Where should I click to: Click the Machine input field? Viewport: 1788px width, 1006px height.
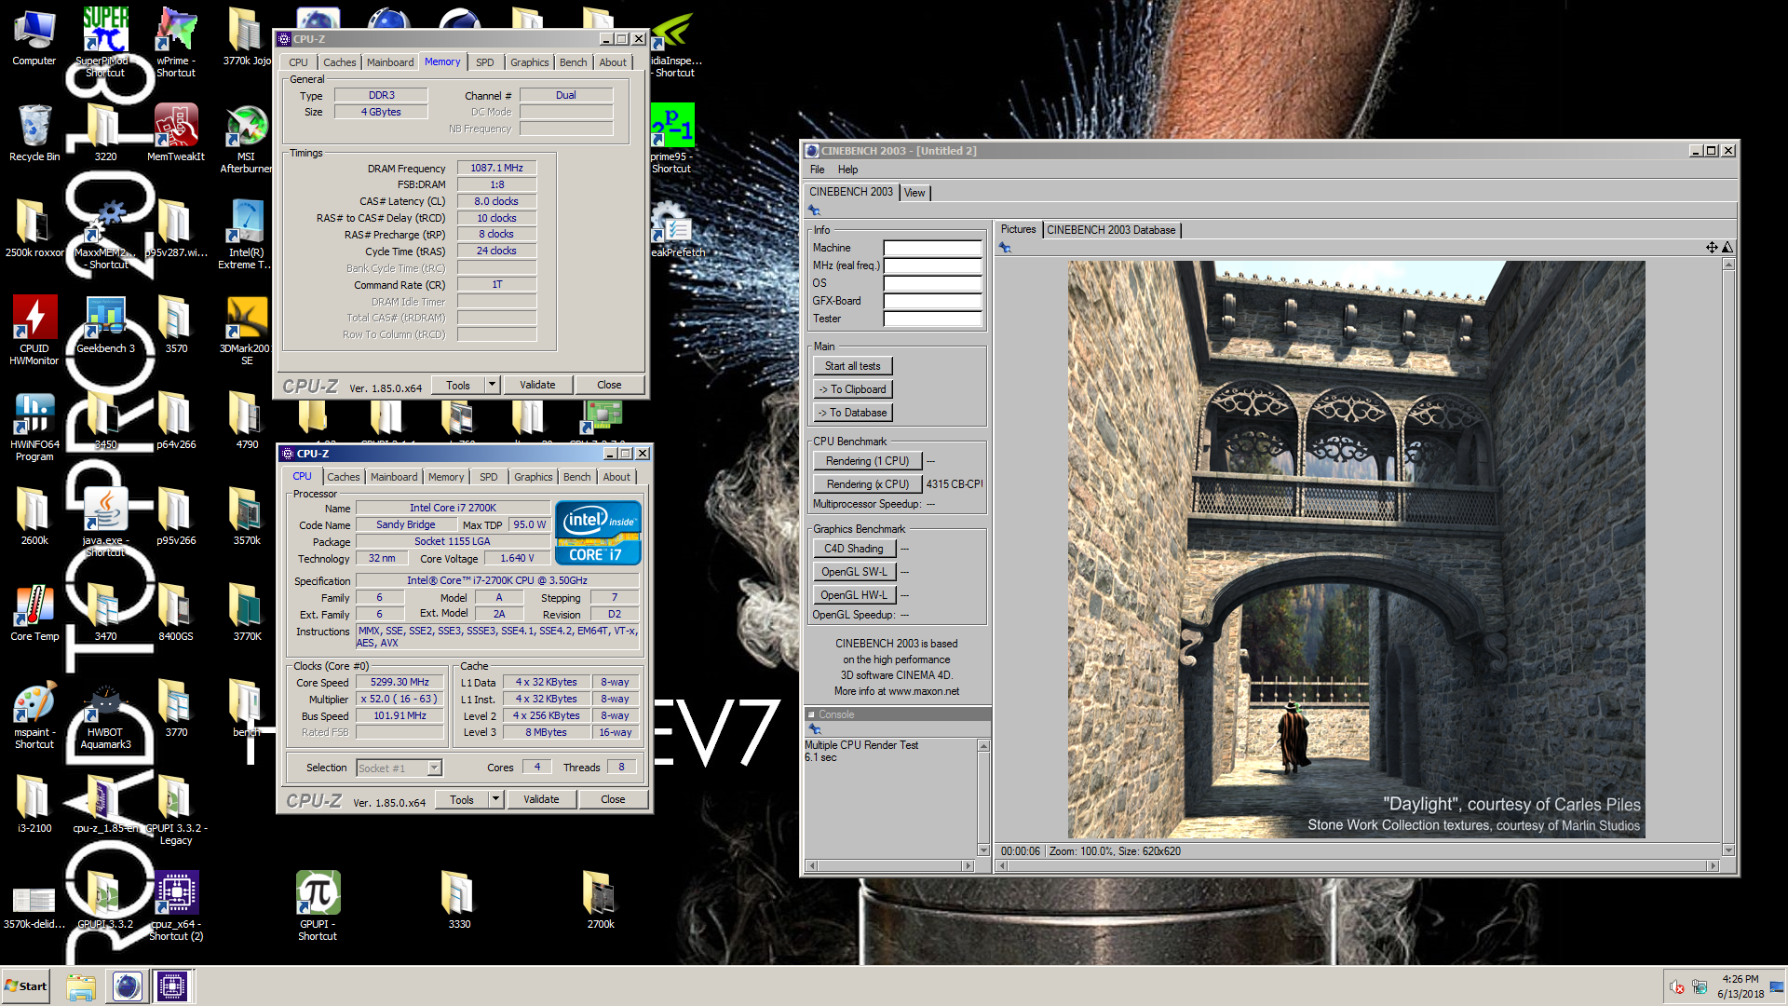(x=932, y=248)
